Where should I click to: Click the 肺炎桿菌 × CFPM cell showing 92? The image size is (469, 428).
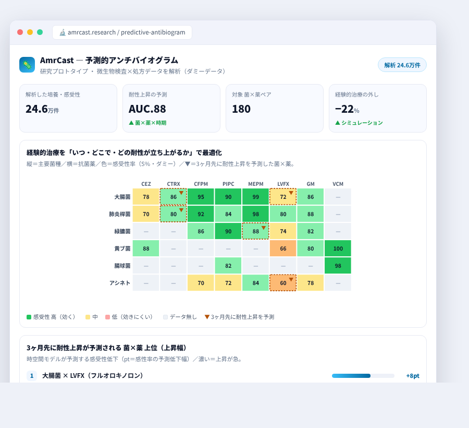click(201, 214)
